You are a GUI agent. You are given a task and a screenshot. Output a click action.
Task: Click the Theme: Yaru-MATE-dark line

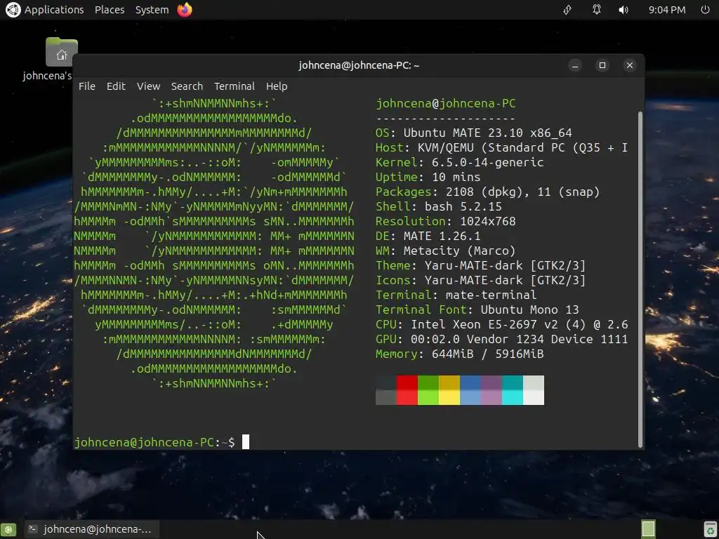click(480, 265)
